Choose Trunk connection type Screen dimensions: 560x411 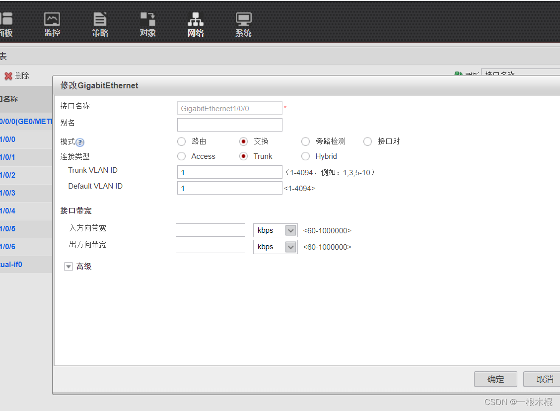pos(244,156)
